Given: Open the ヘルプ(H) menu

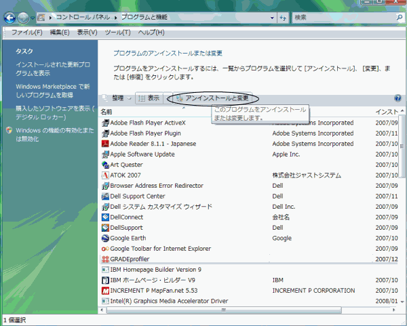Looking at the screenshot, I should [x=151, y=33].
